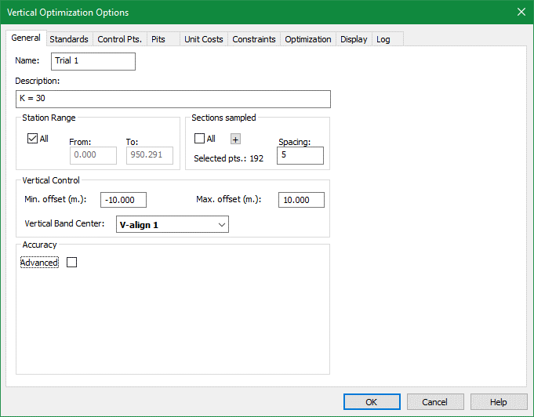Open the Control Pts. tab
The width and height of the screenshot is (534, 417).
(x=119, y=39)
